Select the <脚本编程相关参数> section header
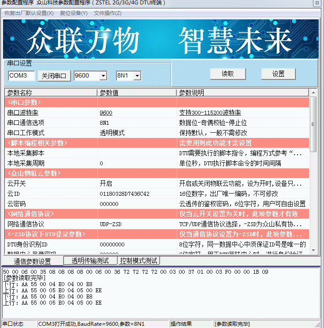Viewport: 324px width, 328px height. (x=157, y=143)
